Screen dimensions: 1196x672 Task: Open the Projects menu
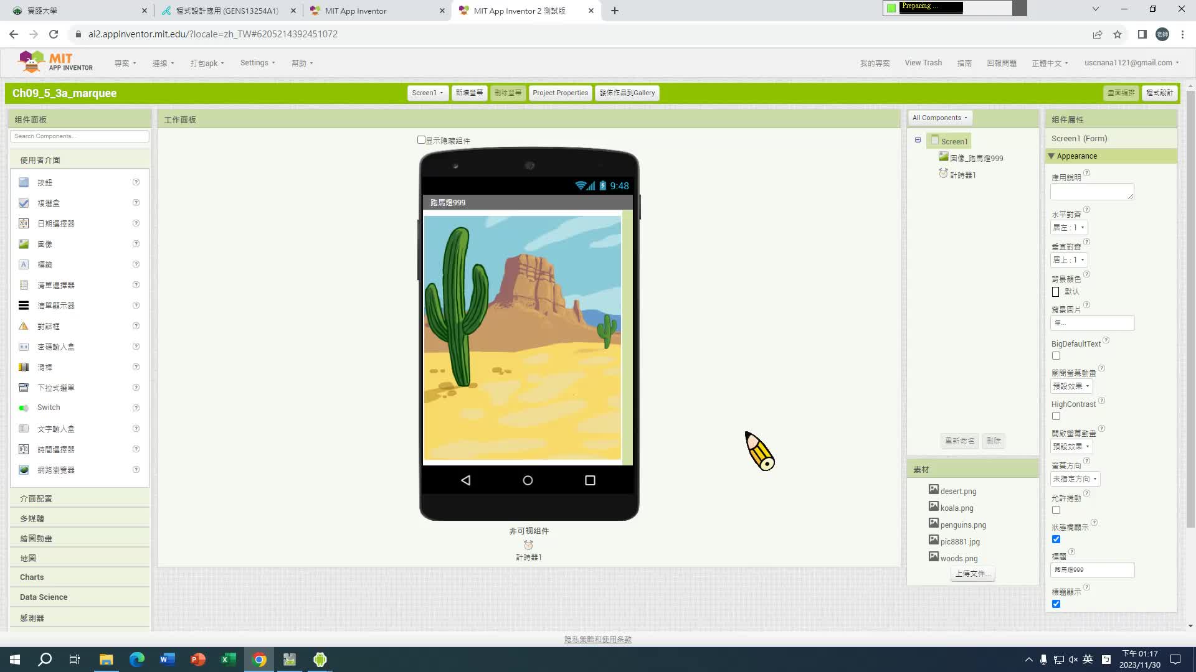(x=125, y=63)
